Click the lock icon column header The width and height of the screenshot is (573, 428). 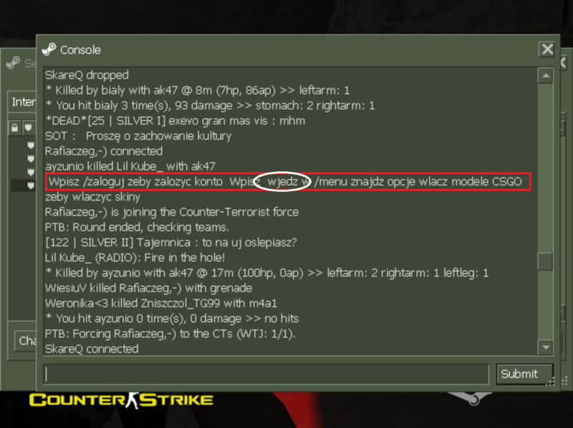[14, 128]
